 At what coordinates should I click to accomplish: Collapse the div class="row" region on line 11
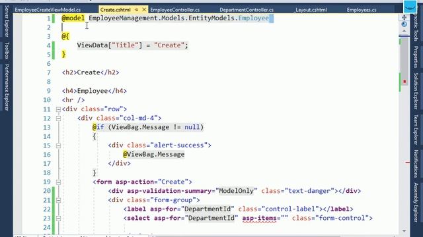tap(58, 109)
